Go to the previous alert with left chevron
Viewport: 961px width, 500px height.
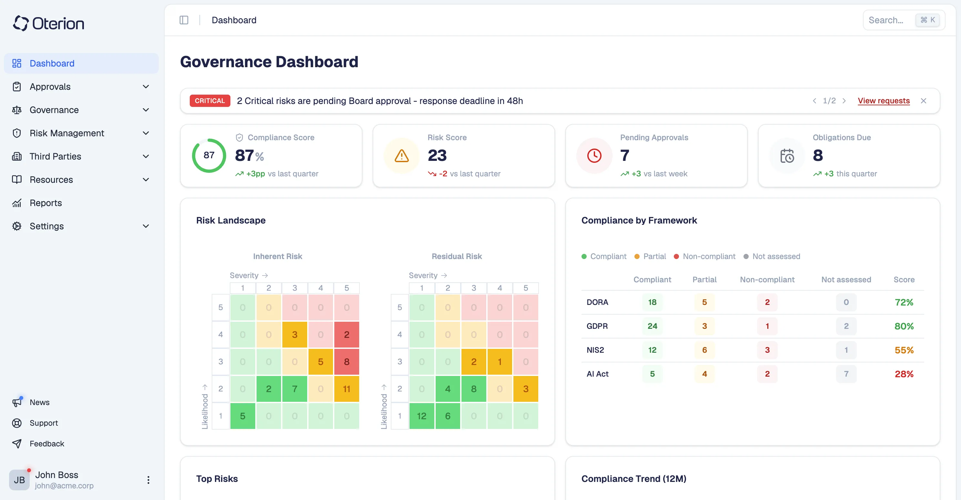click(814, 101)
